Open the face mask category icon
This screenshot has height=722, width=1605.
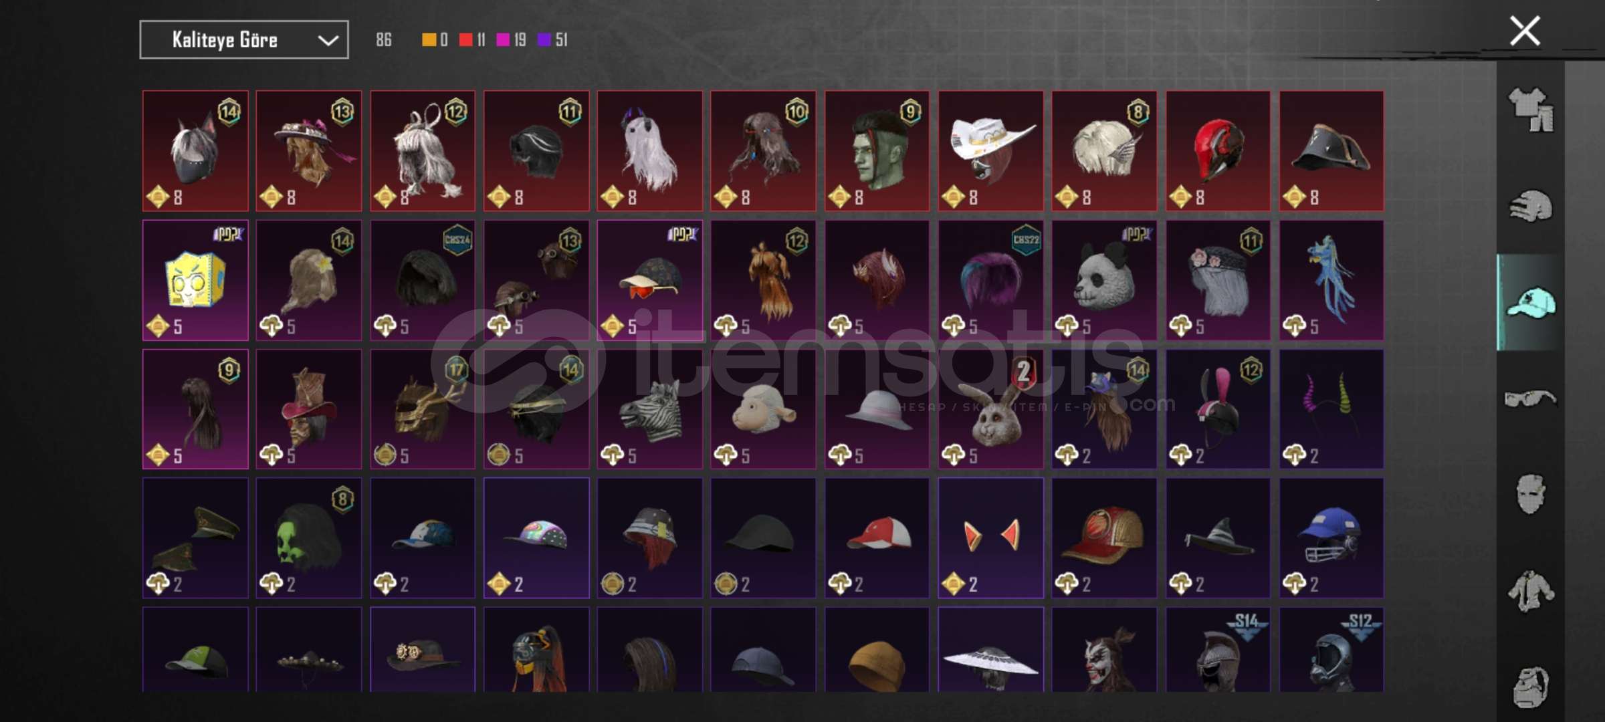point(1530,495)
